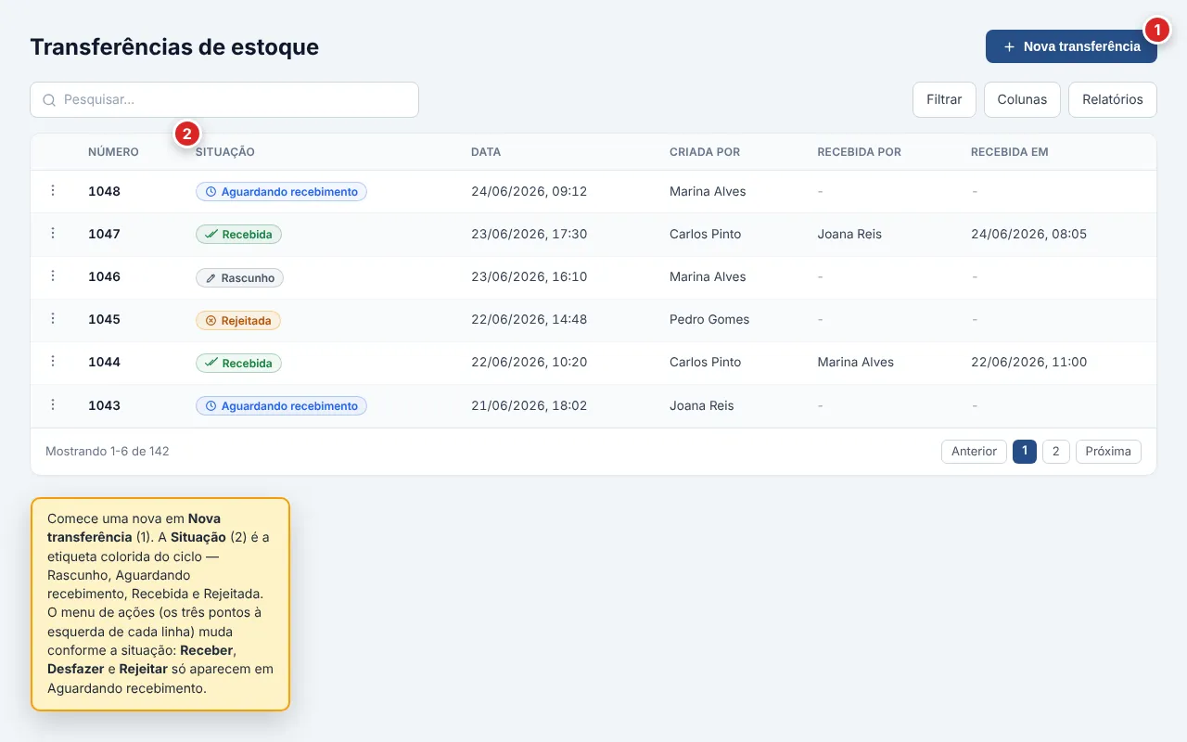Select transfer number 1045

click(x=104, y=319)
